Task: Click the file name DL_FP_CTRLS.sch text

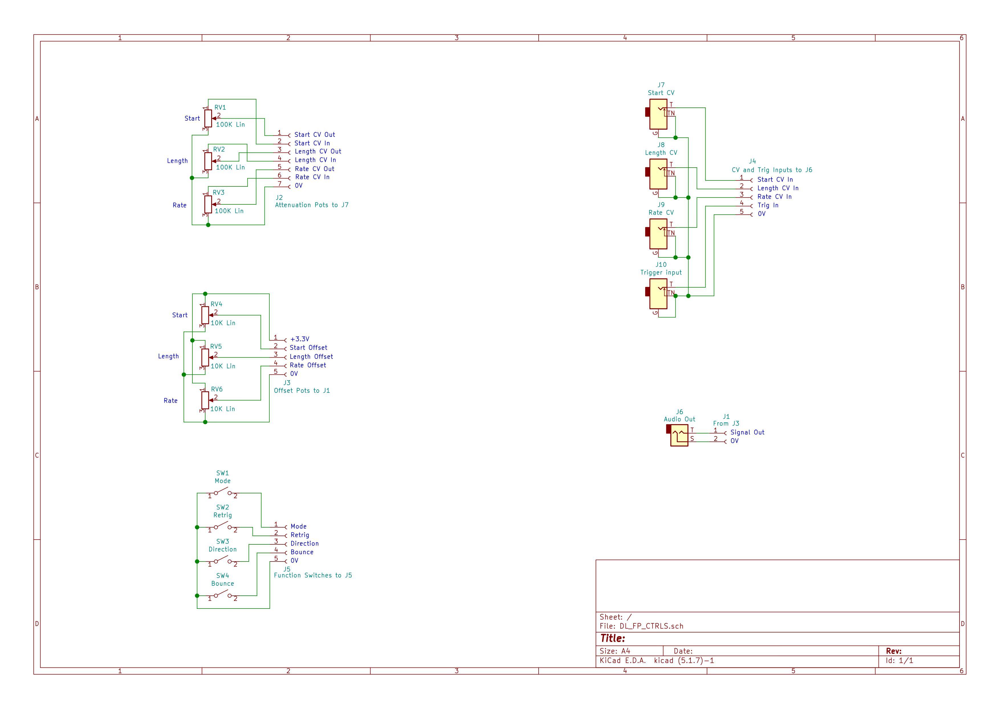Action: tap(651, 626)
